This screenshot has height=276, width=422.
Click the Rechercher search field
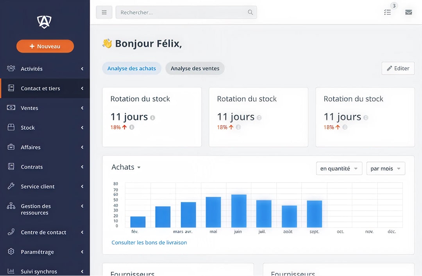pyautogui.click(x=182, y=12)
